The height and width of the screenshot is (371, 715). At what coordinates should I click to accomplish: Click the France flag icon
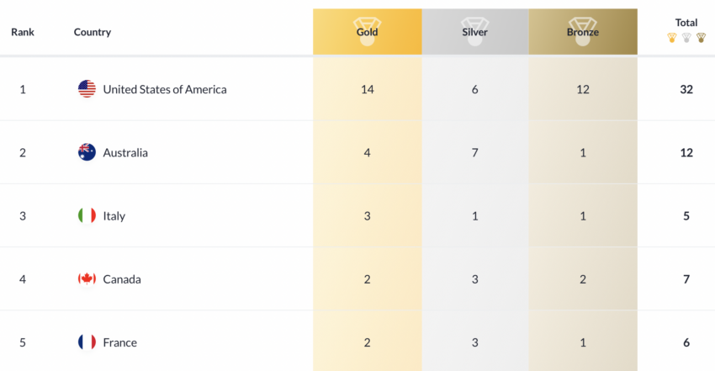point(87,342)
